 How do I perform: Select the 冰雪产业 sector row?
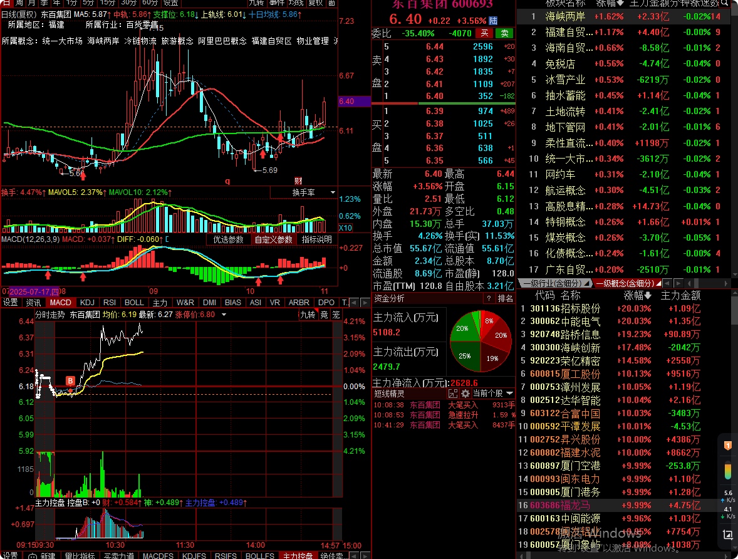pyautogui.click(x=624, y=80)
